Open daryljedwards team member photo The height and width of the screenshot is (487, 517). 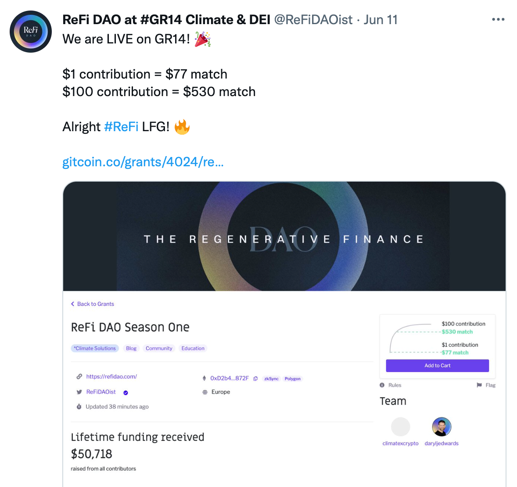click(x=442, y=426)
